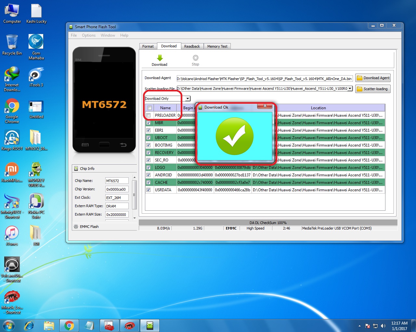416x332 pixels.
Task: Uncheck the EBR1 partition checkbox
Action: (x=149, y=130)
